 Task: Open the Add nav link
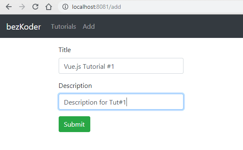[x=89, y=27]
